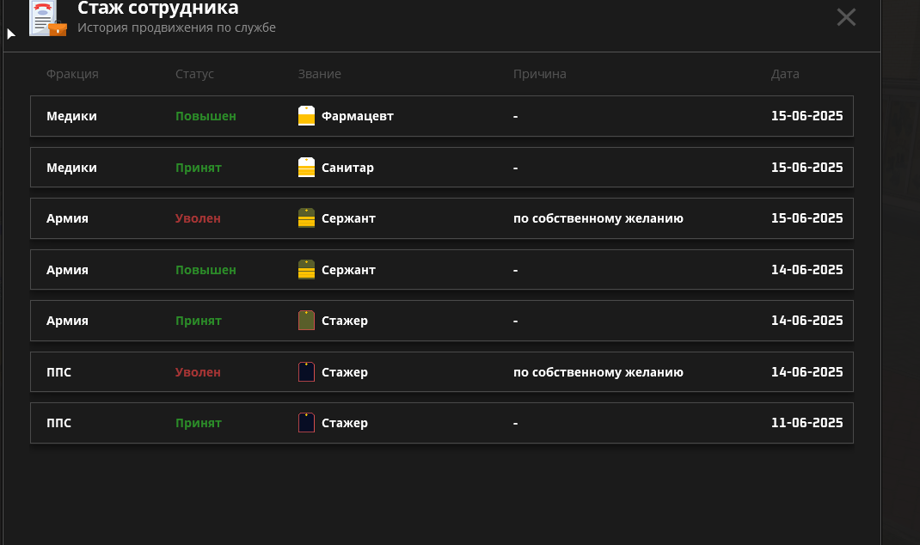Image resolution: width=920 pixels, height=545 pixels.
Task: Click date 14-06-2025 in the Армия Повышен row
Action: pyautogui.click(x=807, y=270)
